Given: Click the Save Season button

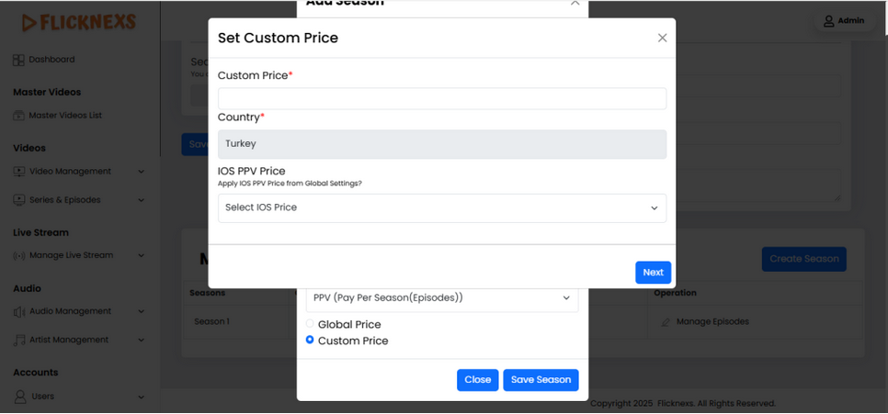Looking at the screenshot, I should coord(541,380).
